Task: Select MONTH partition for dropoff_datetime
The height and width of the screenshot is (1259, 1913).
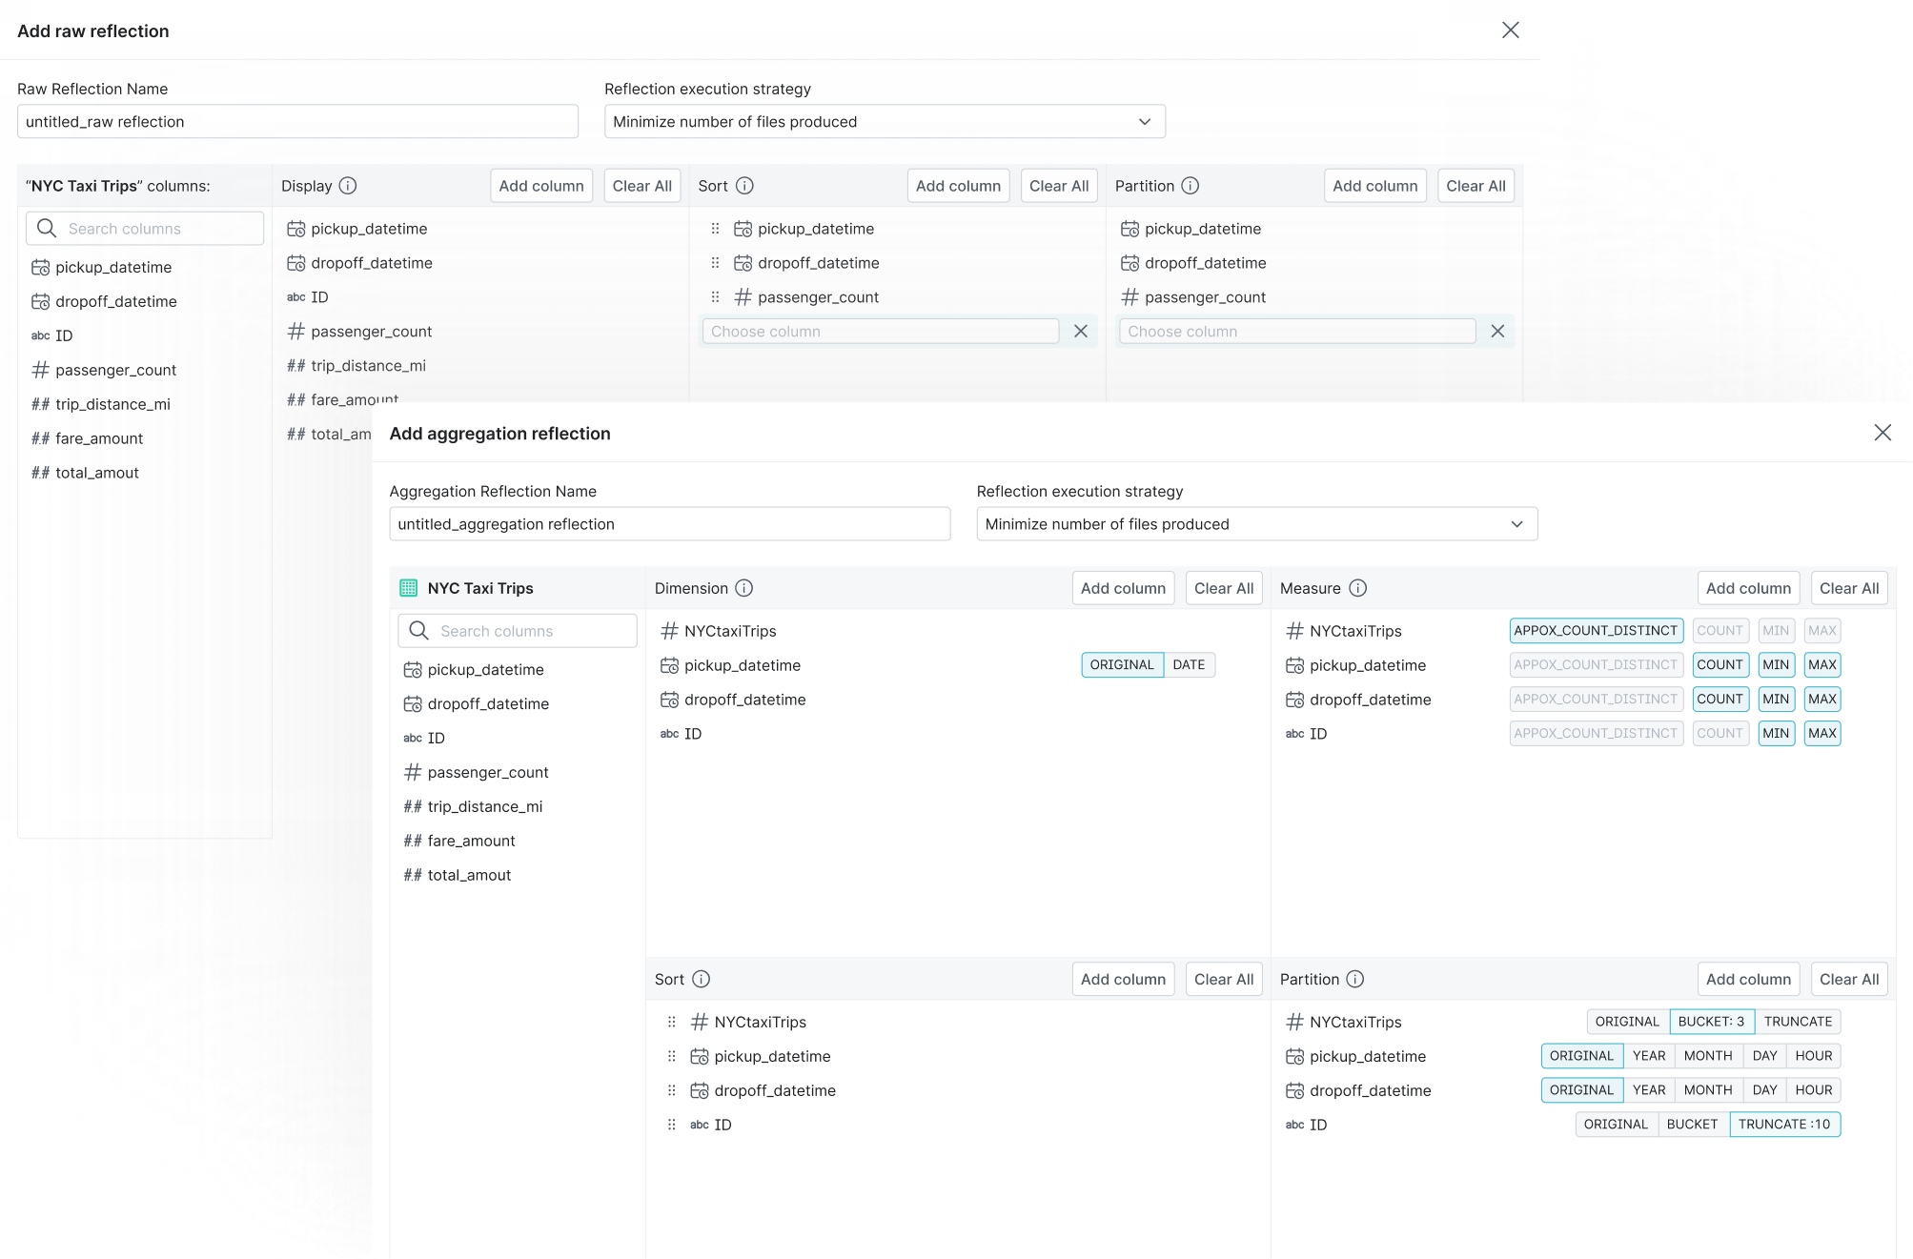Action: pyautogui.click(x=1707, y=1090)
